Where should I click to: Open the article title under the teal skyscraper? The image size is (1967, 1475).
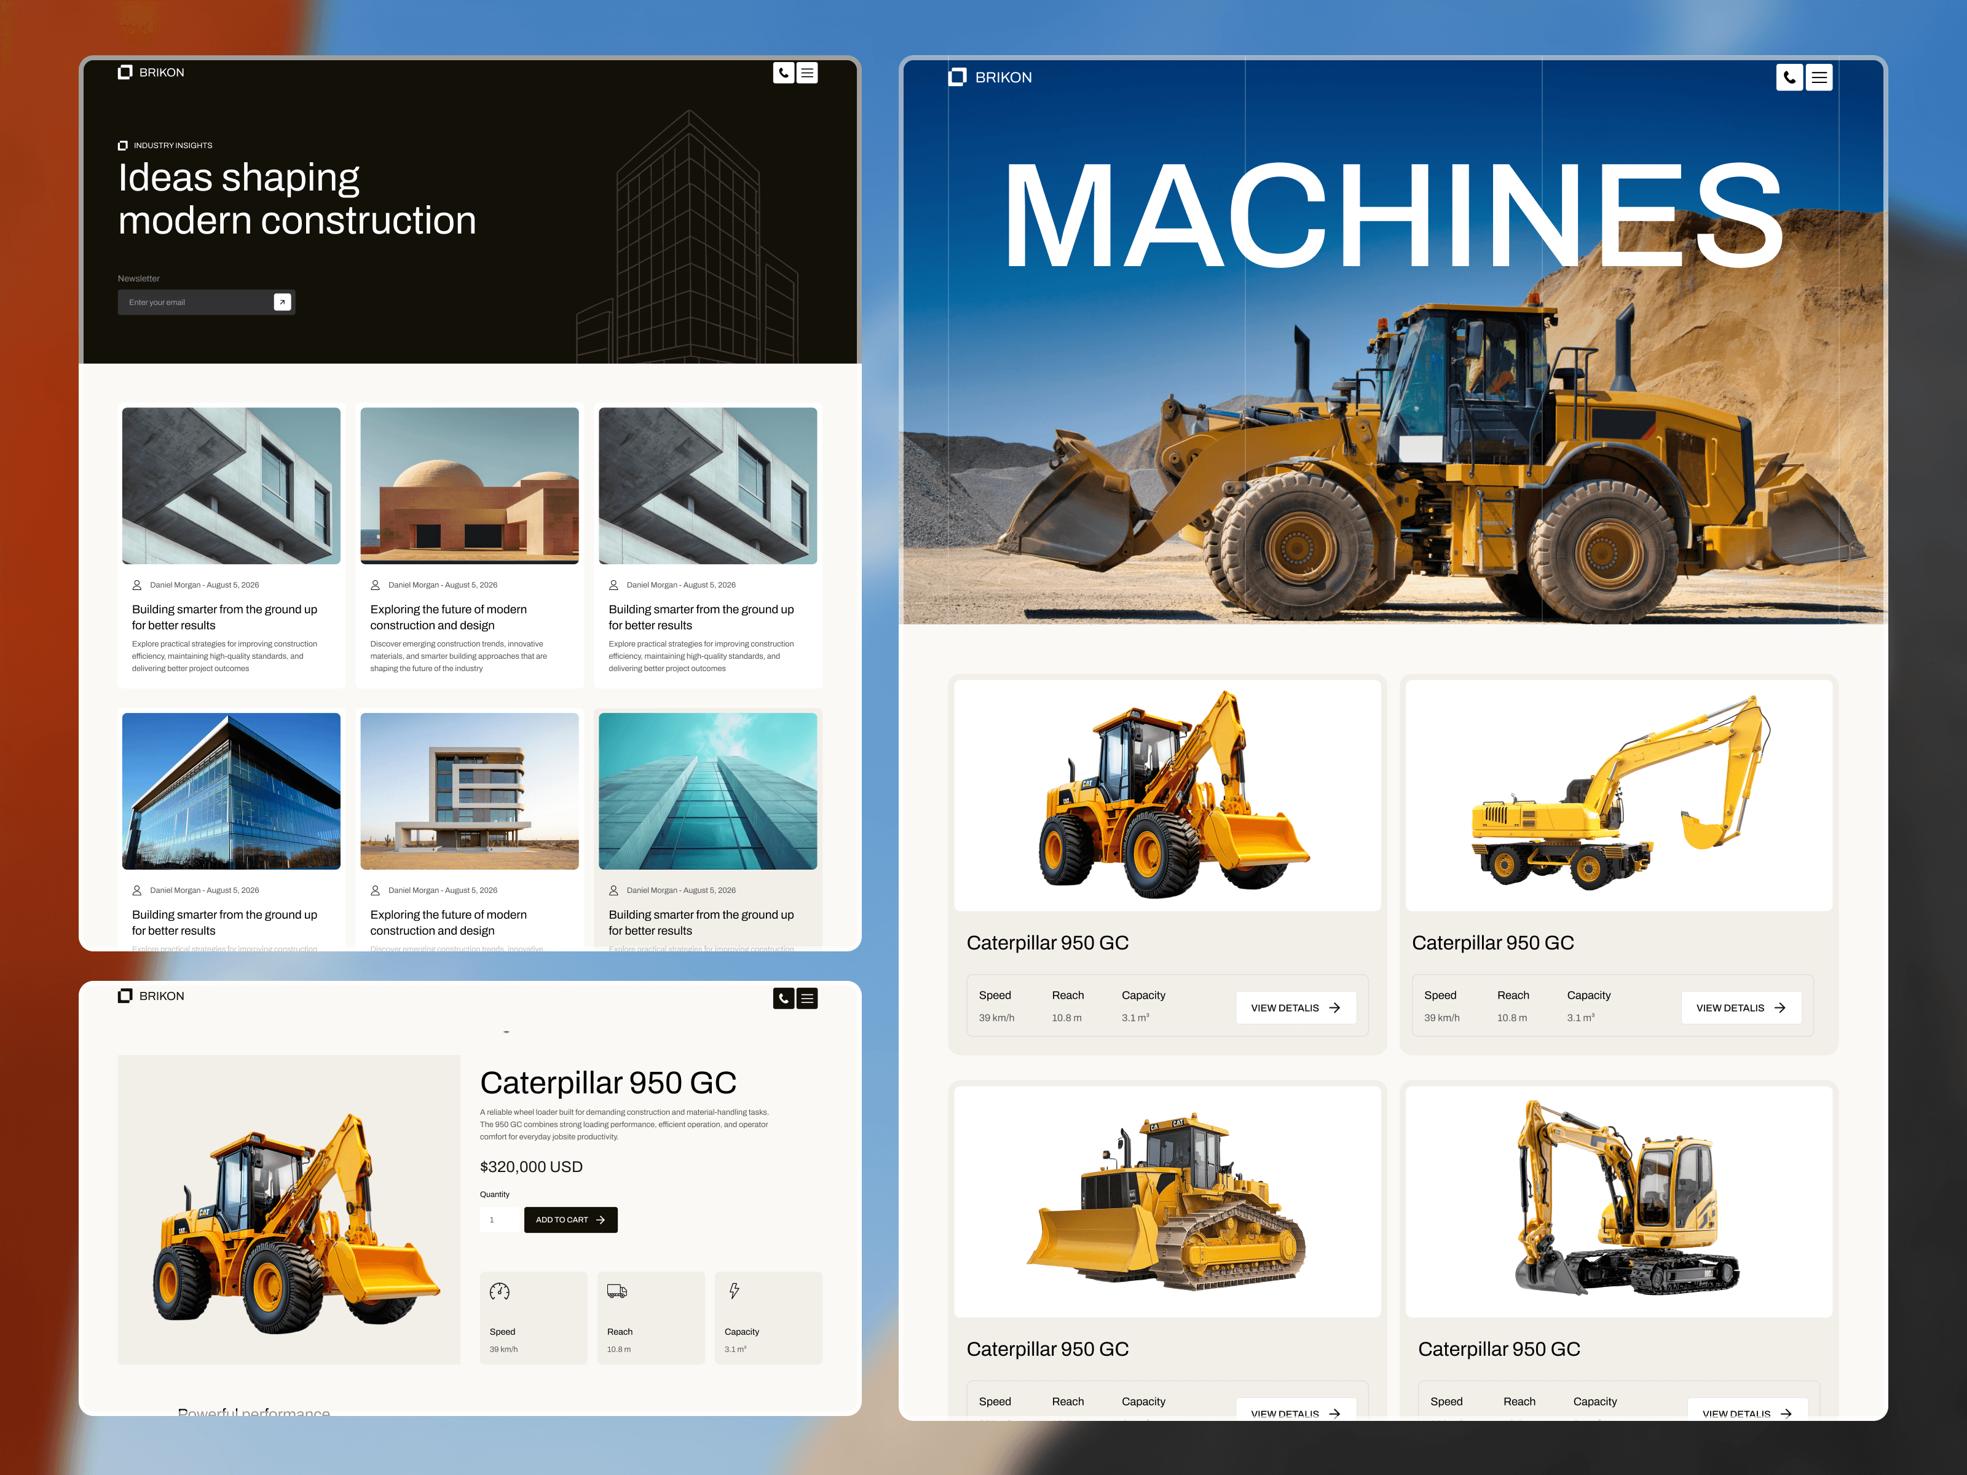click(x=701, y=922)
